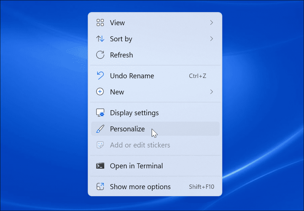Screen dimensions: 304x211
Task: Expand the New submenu chevron
Action: [212, 92]
